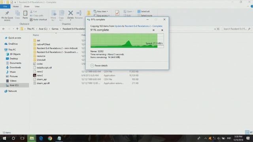Click the Search Resident Evil box
Image resolution: width=253 pixels, height=142 pixels.
click(x=236, y=29)
